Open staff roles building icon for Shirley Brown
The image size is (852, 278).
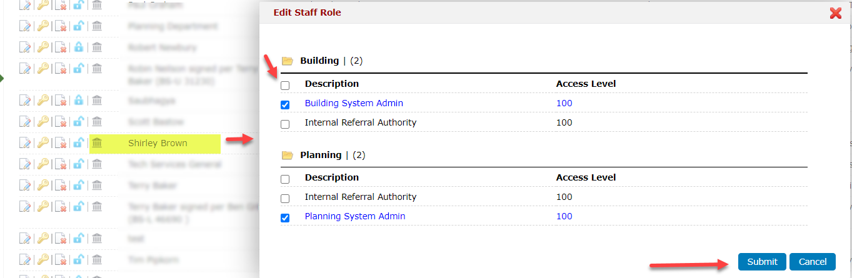pos(97,143)
